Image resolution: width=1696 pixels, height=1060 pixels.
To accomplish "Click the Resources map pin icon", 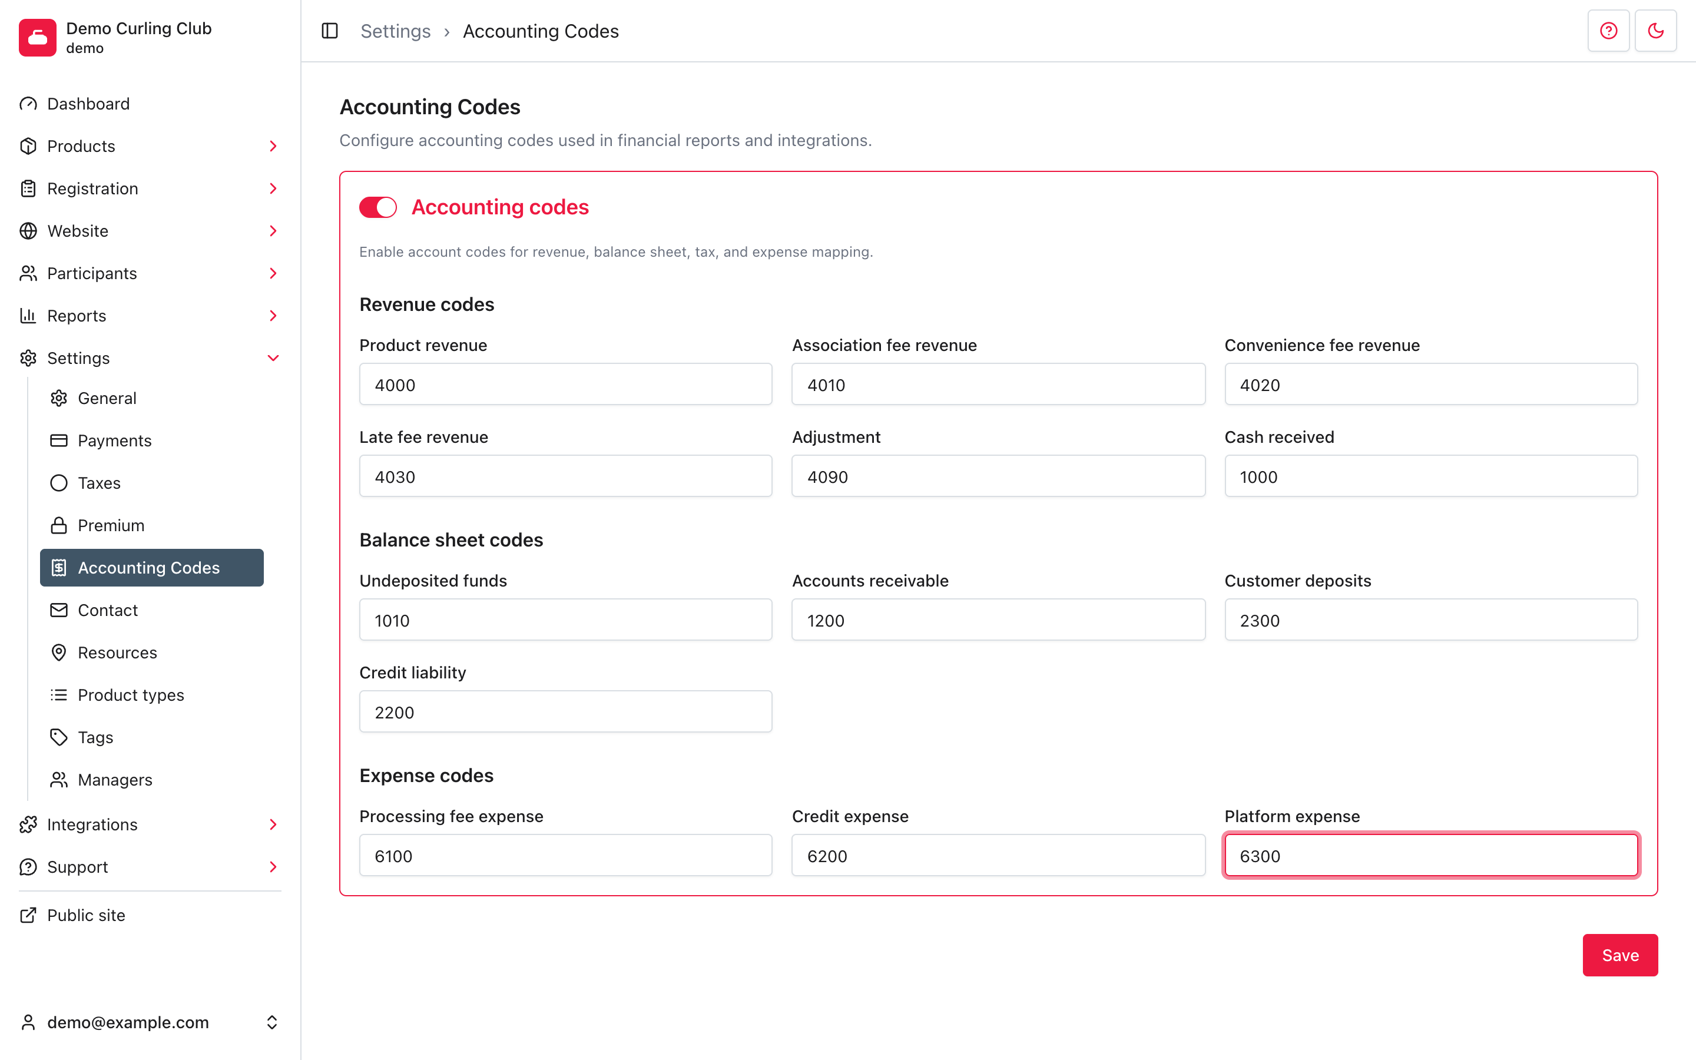I will point(59,652).
